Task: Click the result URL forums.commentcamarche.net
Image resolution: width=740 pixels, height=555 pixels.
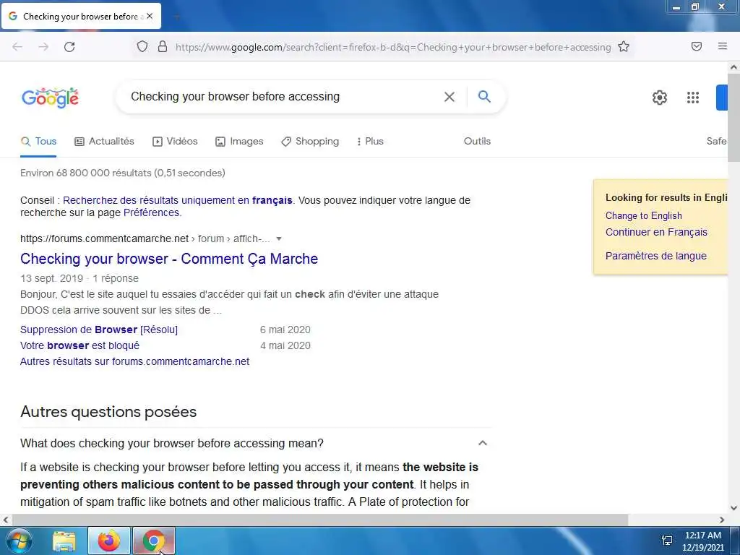Action: pos(104,238)
